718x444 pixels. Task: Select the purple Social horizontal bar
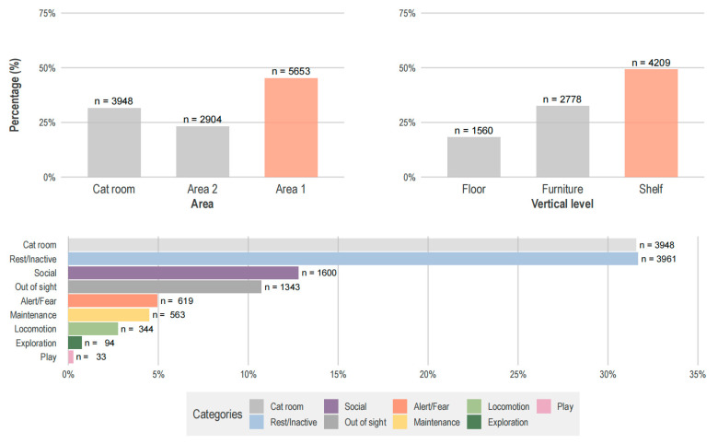pyautogui.click(x=183, y=273)
